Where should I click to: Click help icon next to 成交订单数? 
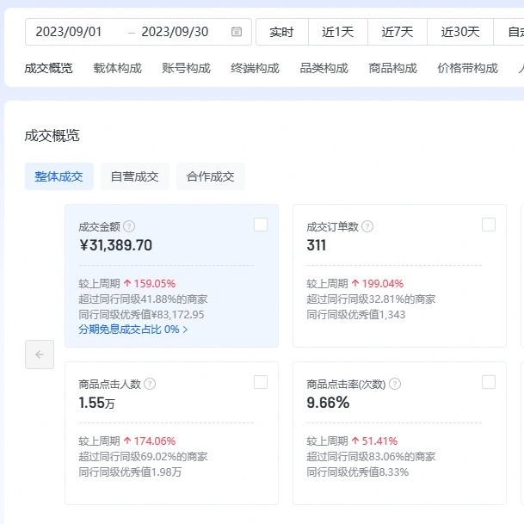(x=367, y=226)
